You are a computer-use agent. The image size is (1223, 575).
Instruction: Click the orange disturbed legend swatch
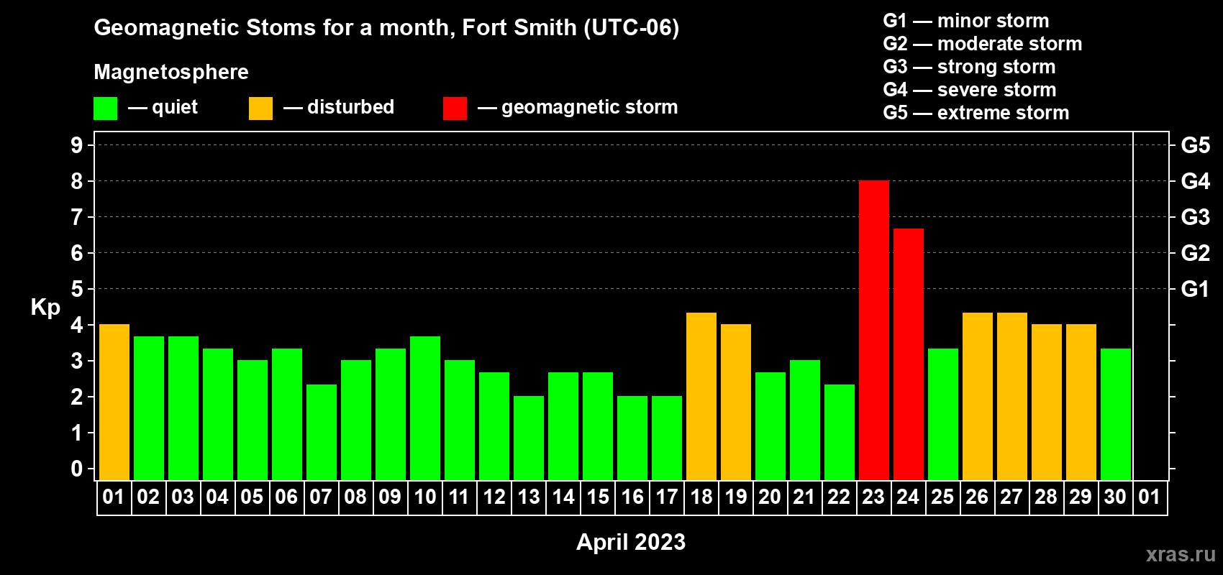point(260,109)
